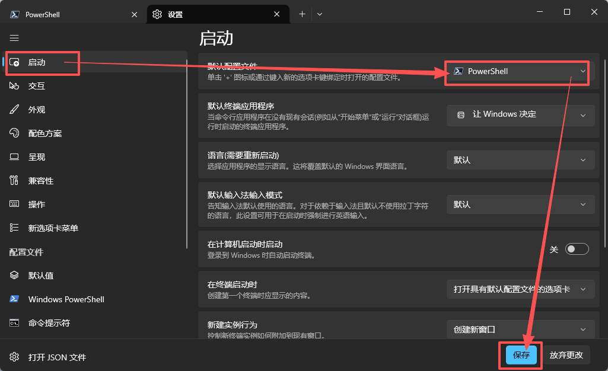The height and width of the screenshot is (371, 608).
Task: Click PowerShell icon inside default profile dropdown
Action: [459, 71]
